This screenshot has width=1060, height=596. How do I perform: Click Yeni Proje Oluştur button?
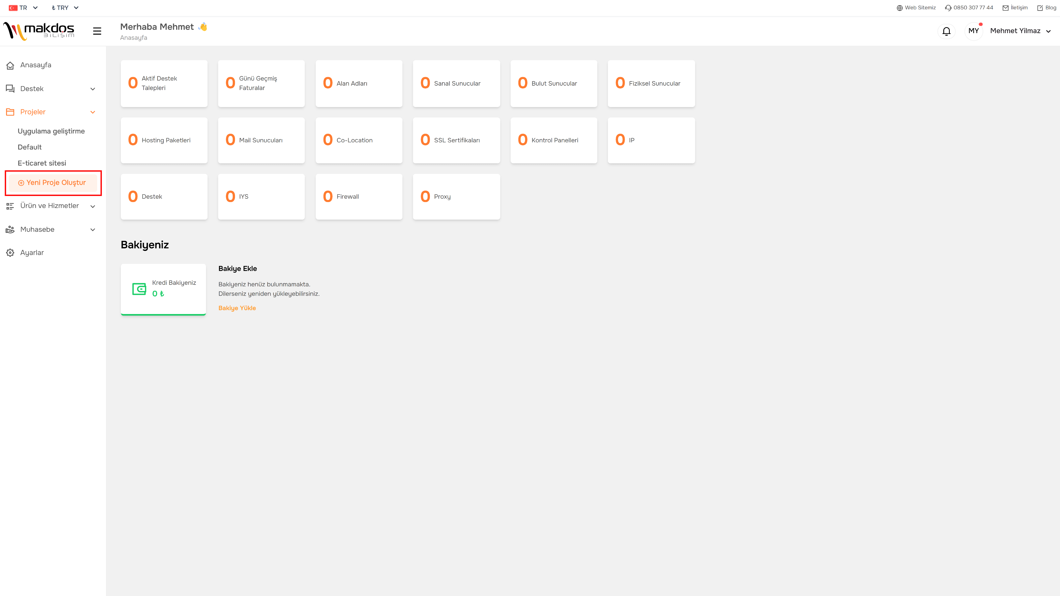point(53,183)
